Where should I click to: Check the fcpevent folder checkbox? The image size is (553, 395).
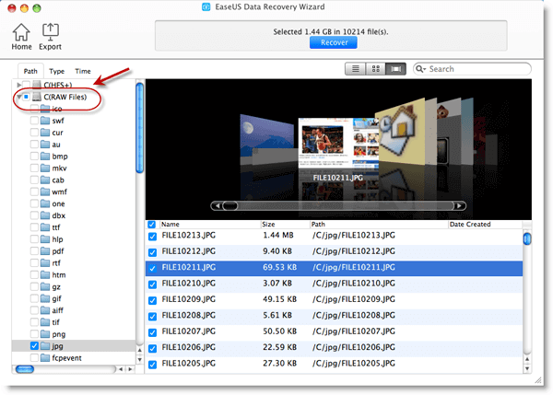[x=34, y=357]
